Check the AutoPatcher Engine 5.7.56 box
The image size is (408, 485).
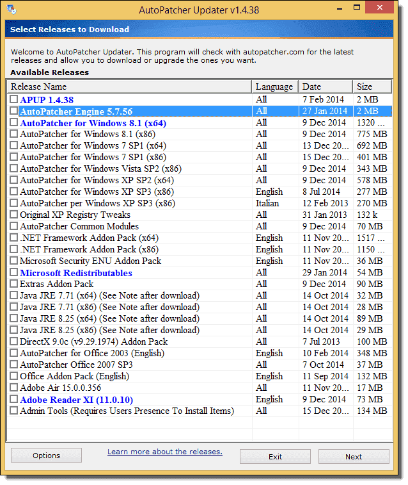[x=13, y=111]
